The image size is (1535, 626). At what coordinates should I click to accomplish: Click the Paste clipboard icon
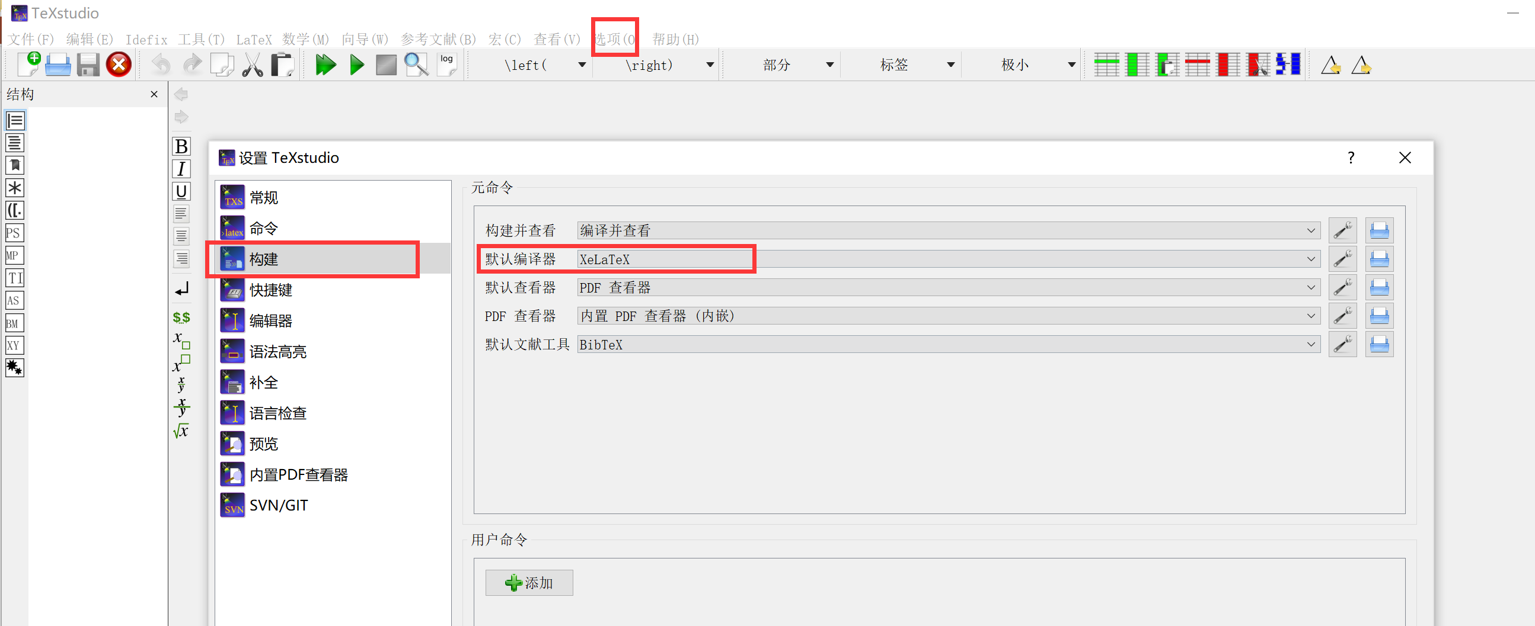tap(282, 65)
